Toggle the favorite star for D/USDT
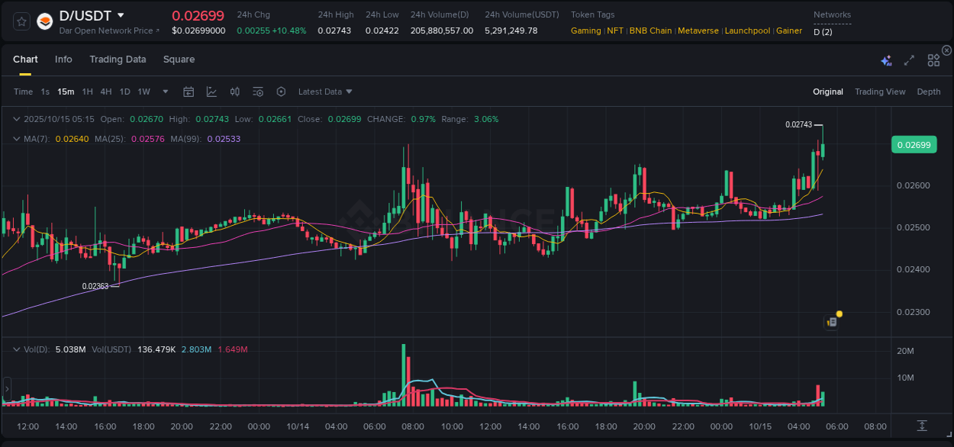This screenshot has width=954, height=447. (21, 21)
